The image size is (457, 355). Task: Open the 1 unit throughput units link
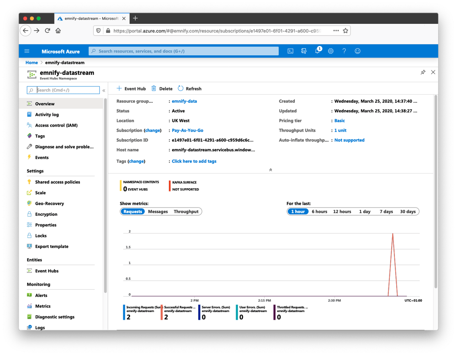pos(340,130)
